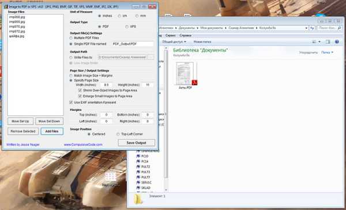Open the Сервис menu
Image resolution: width=346 pixels, height=210 pixels.
[x=170, y=35]
